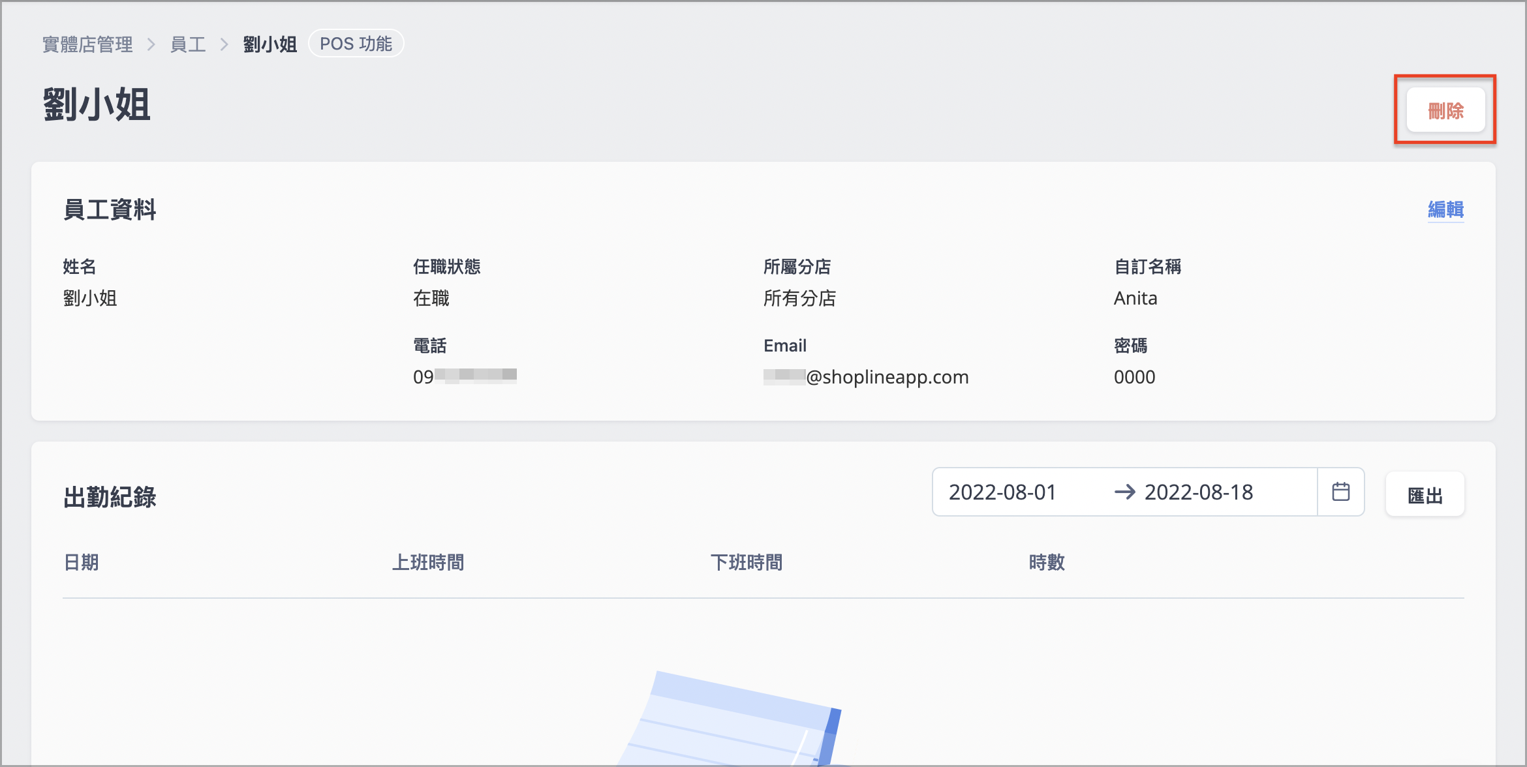Open the calendar date picker icon
Screen dimensions: 1527x767
(x=1340, y=492)
